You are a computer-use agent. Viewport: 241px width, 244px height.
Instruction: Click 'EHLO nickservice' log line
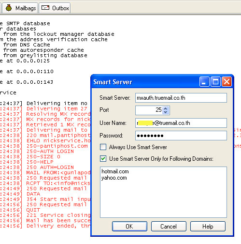[x=58, y=141]
